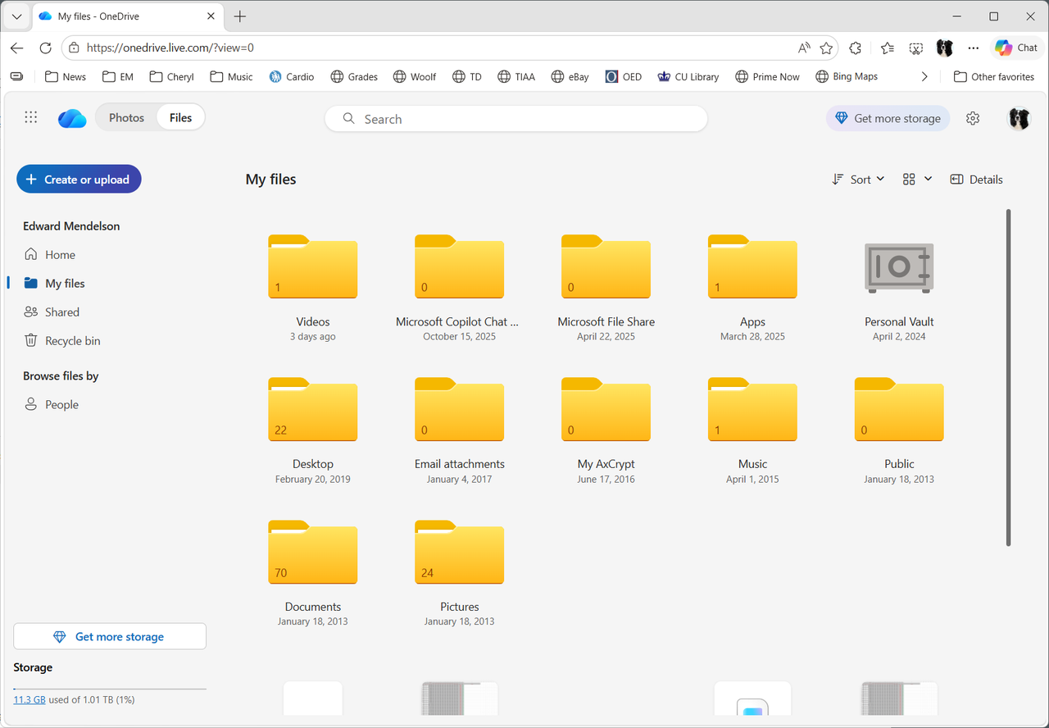The image size is (1049, 728).
Task: Select the Files view toggle
Action: click(x=181, y=118)
